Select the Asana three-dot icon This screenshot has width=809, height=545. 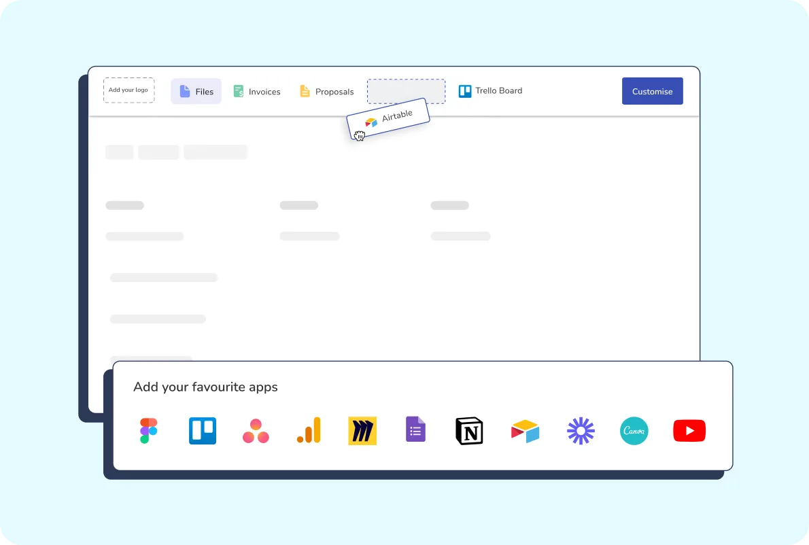(x=256, y=431)
